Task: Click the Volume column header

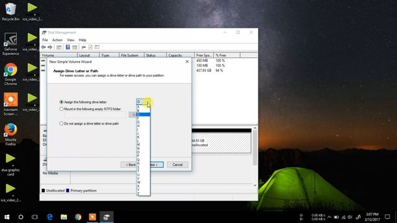Action: click(58, 55)
